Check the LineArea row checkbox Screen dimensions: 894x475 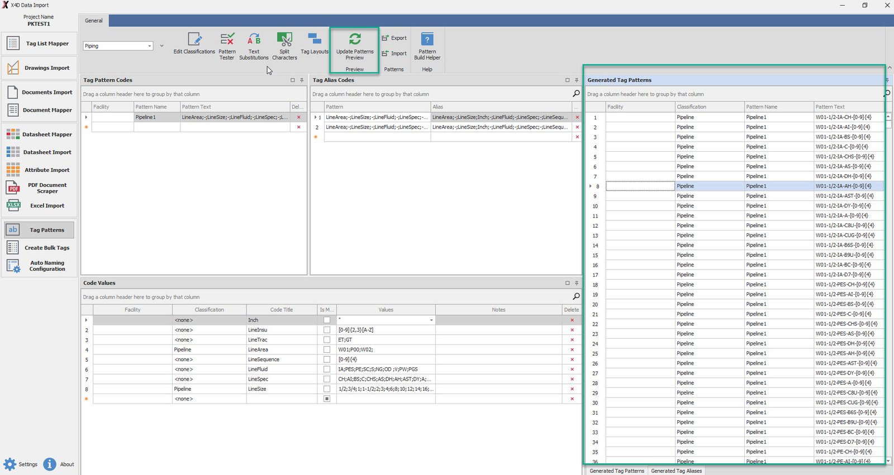[327, 349]
